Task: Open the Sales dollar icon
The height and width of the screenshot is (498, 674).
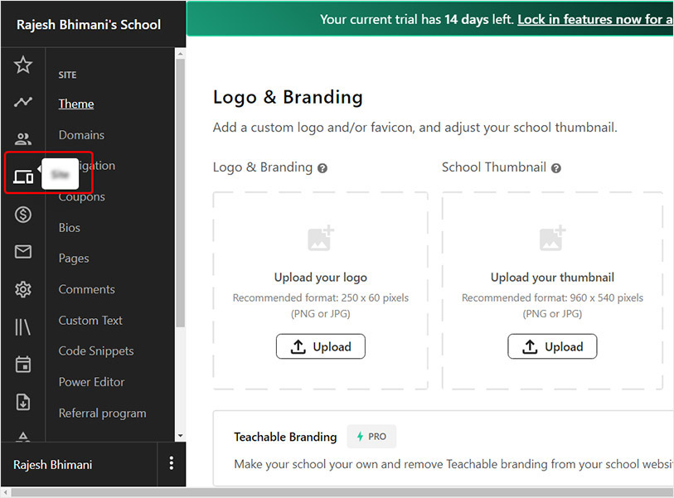Action: [x=22, y=214]
